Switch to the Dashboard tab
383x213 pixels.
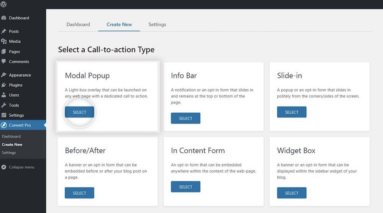click(78, 24)
